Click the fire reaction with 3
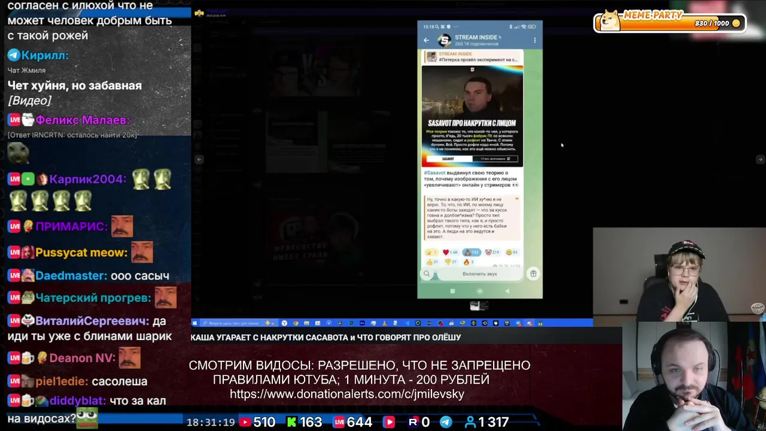Viewport: 766px width, 431px height. click(469, 262)
